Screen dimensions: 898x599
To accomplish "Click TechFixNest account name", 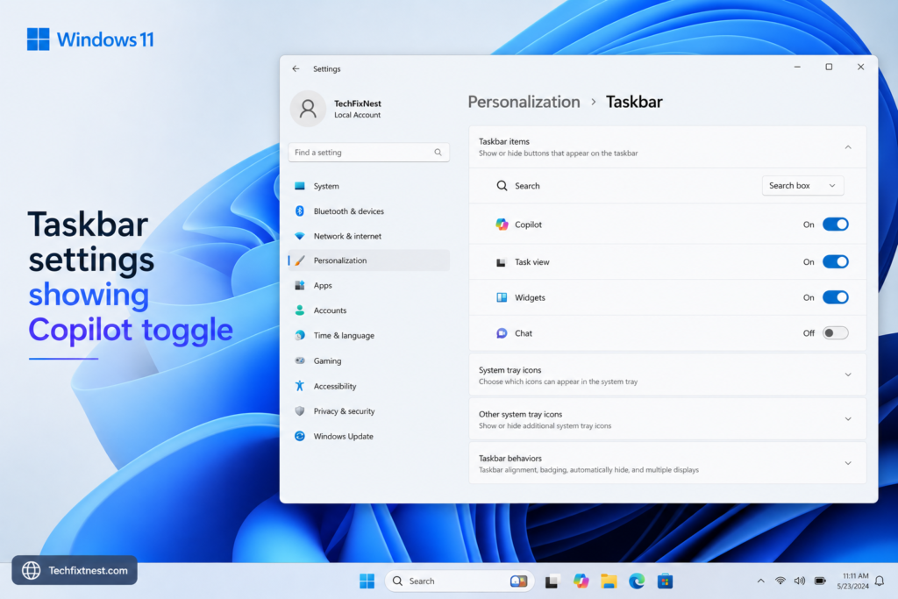I will pyautogui.click(x=358, y=103).
